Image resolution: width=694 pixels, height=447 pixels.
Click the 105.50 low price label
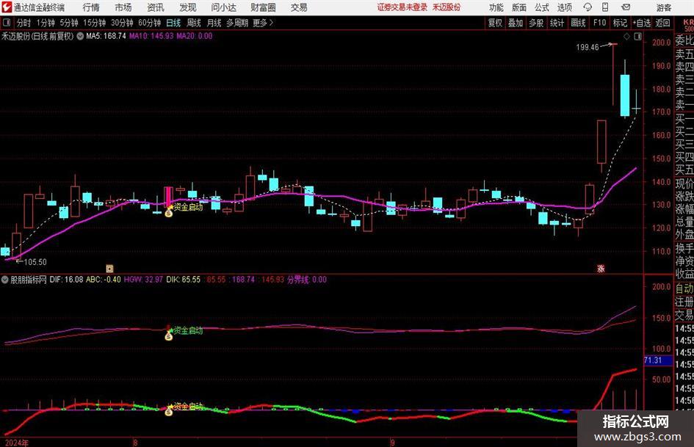tap(35, 262)
